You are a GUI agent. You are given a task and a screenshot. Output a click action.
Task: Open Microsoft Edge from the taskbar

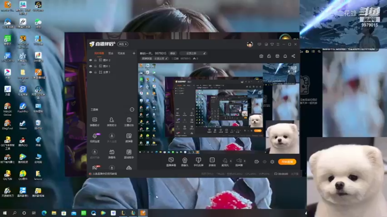pyautogui.click(x=44, y=213)
